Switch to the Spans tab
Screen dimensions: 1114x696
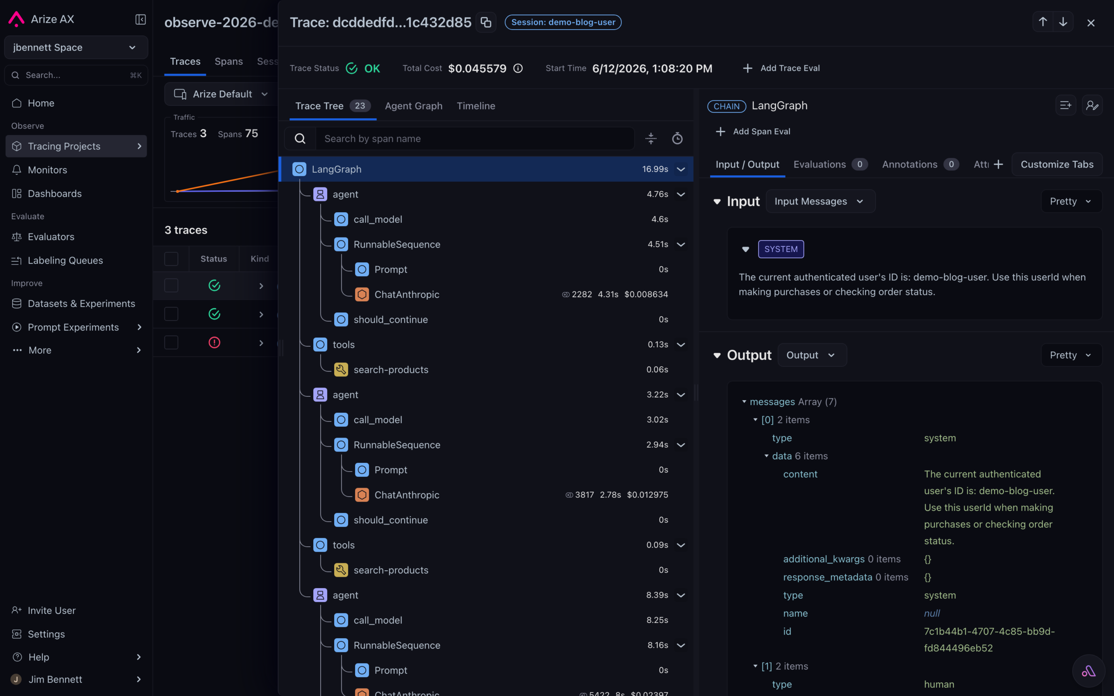coord(228,61)
